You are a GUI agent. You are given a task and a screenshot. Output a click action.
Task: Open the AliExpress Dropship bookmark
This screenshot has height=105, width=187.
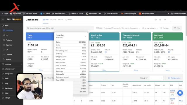coord(147,14)
